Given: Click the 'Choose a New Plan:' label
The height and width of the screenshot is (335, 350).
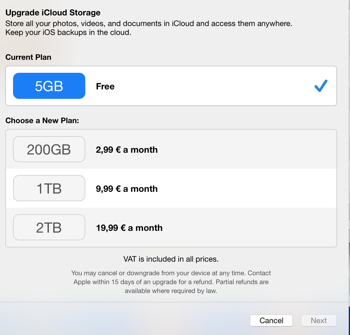Looking at the screenshot, I should click(42, 120).
